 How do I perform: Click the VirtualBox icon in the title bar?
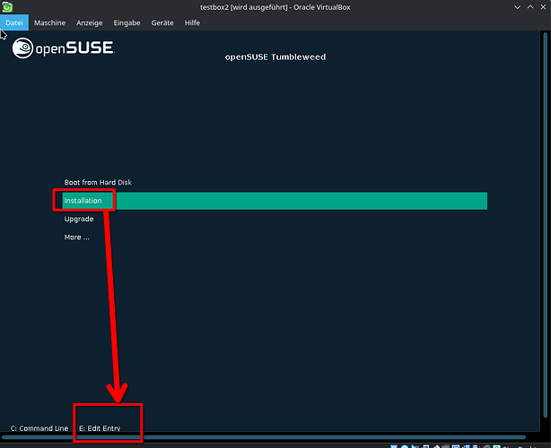7,7
